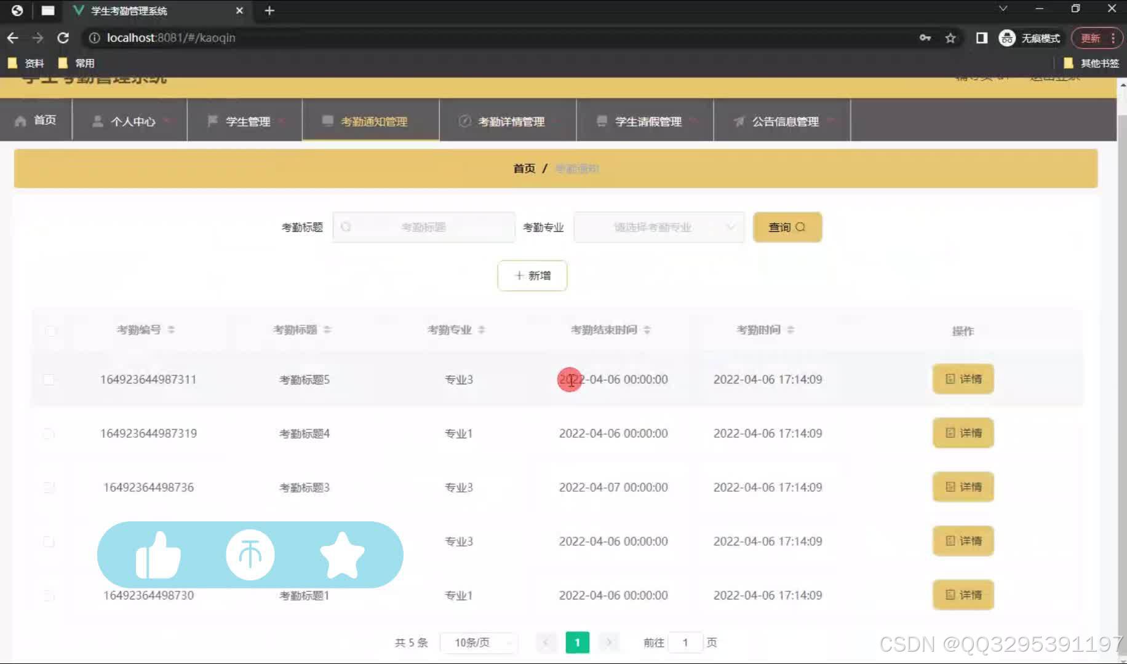
Task: Open browser side panel icon
Action: click(x=982, y=38)
